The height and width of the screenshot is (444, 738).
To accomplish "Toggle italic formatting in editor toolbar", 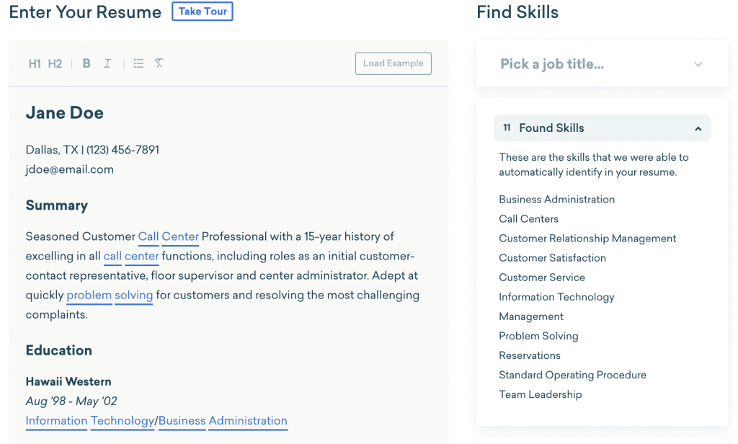I will 107,63.
